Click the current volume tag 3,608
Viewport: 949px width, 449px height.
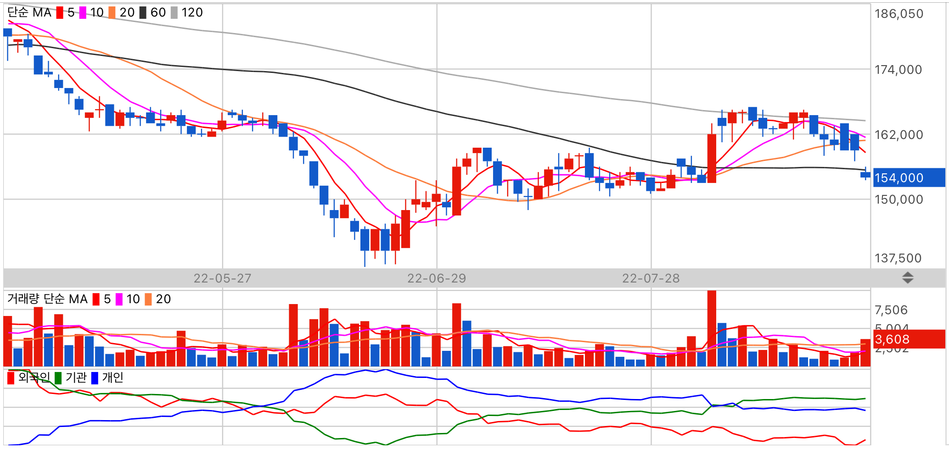coord(909,339)
